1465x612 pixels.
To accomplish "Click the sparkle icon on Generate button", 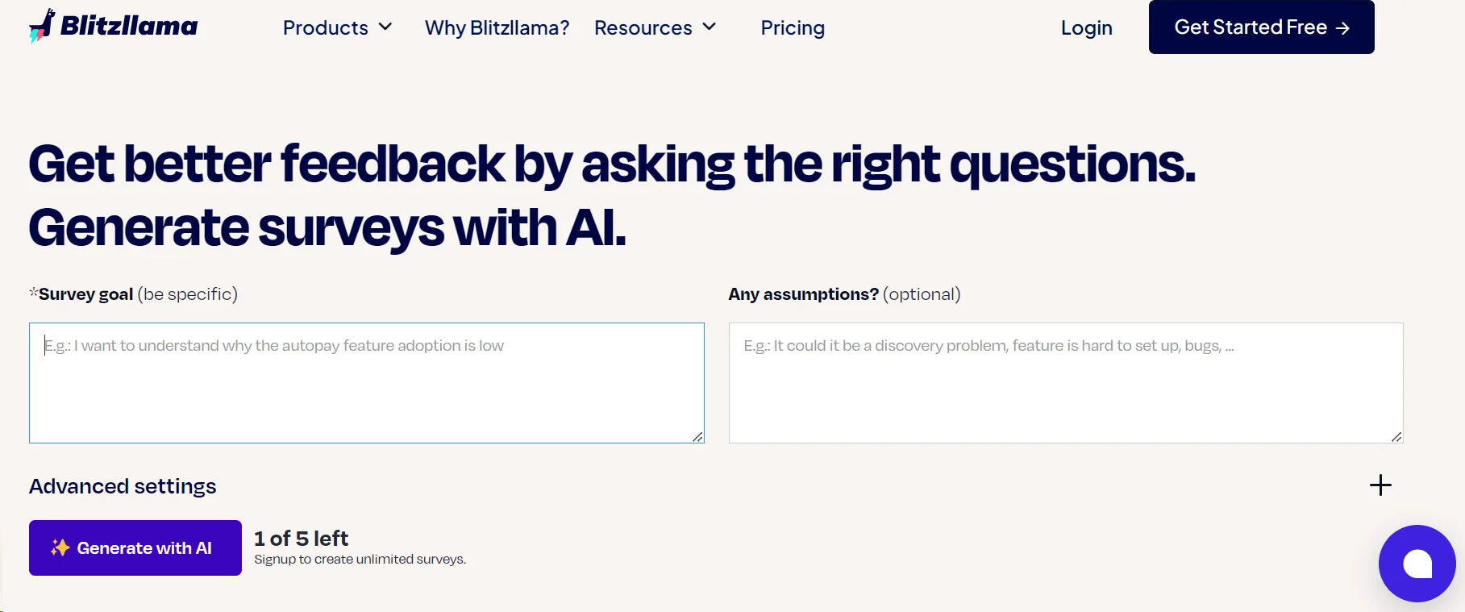I will (x=60, y=547).
